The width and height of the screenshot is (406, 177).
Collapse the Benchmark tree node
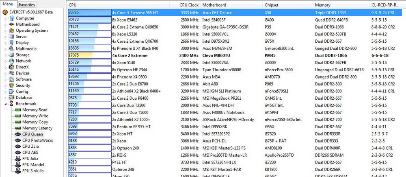point(6,104)
